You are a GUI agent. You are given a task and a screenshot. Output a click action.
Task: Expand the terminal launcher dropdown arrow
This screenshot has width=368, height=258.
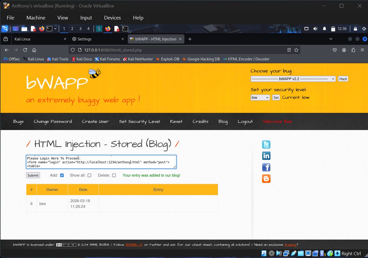pyautogui.click(x=55, y=29)
